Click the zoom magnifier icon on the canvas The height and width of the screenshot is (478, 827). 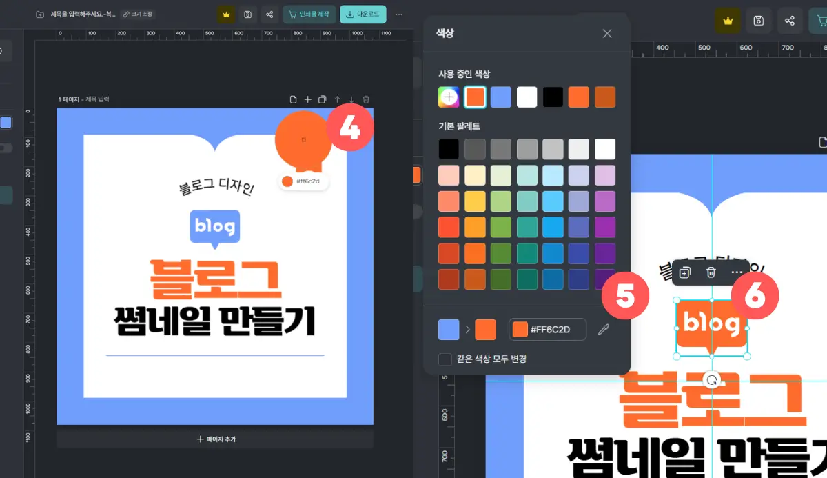713,380
